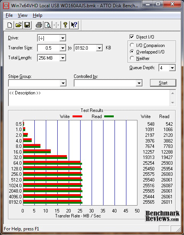Click the green Read legend swatch

coord(109,116)
